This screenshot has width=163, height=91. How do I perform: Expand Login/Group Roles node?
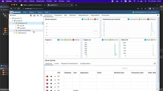tap(14, 30)
